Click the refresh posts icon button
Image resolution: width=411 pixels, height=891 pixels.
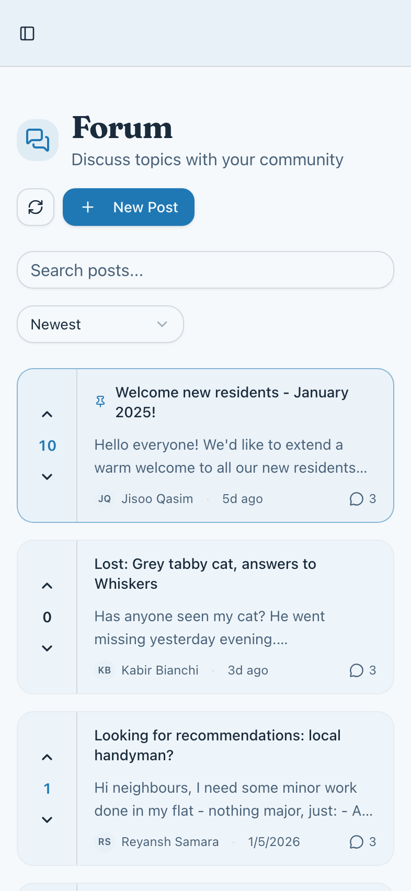click(x=36, y=207)
